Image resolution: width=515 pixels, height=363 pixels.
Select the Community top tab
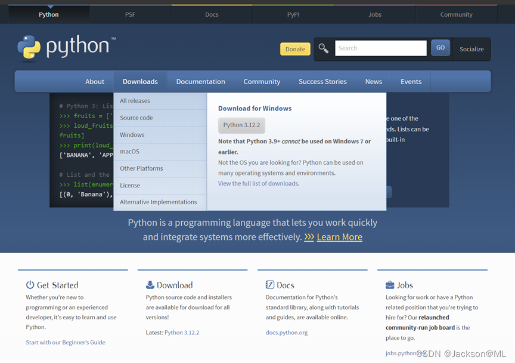[456, 14]
